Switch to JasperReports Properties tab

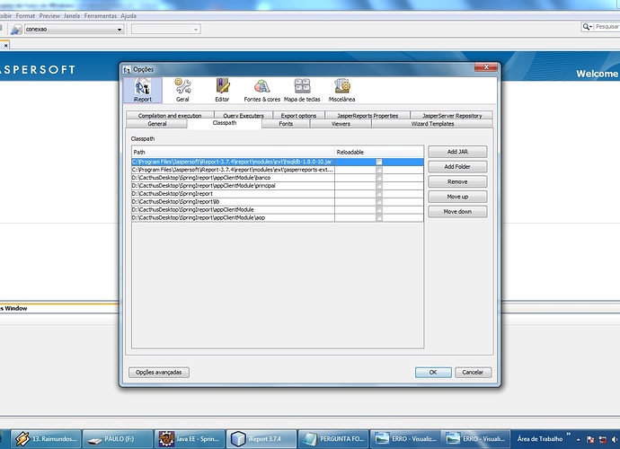pos(368,116)
